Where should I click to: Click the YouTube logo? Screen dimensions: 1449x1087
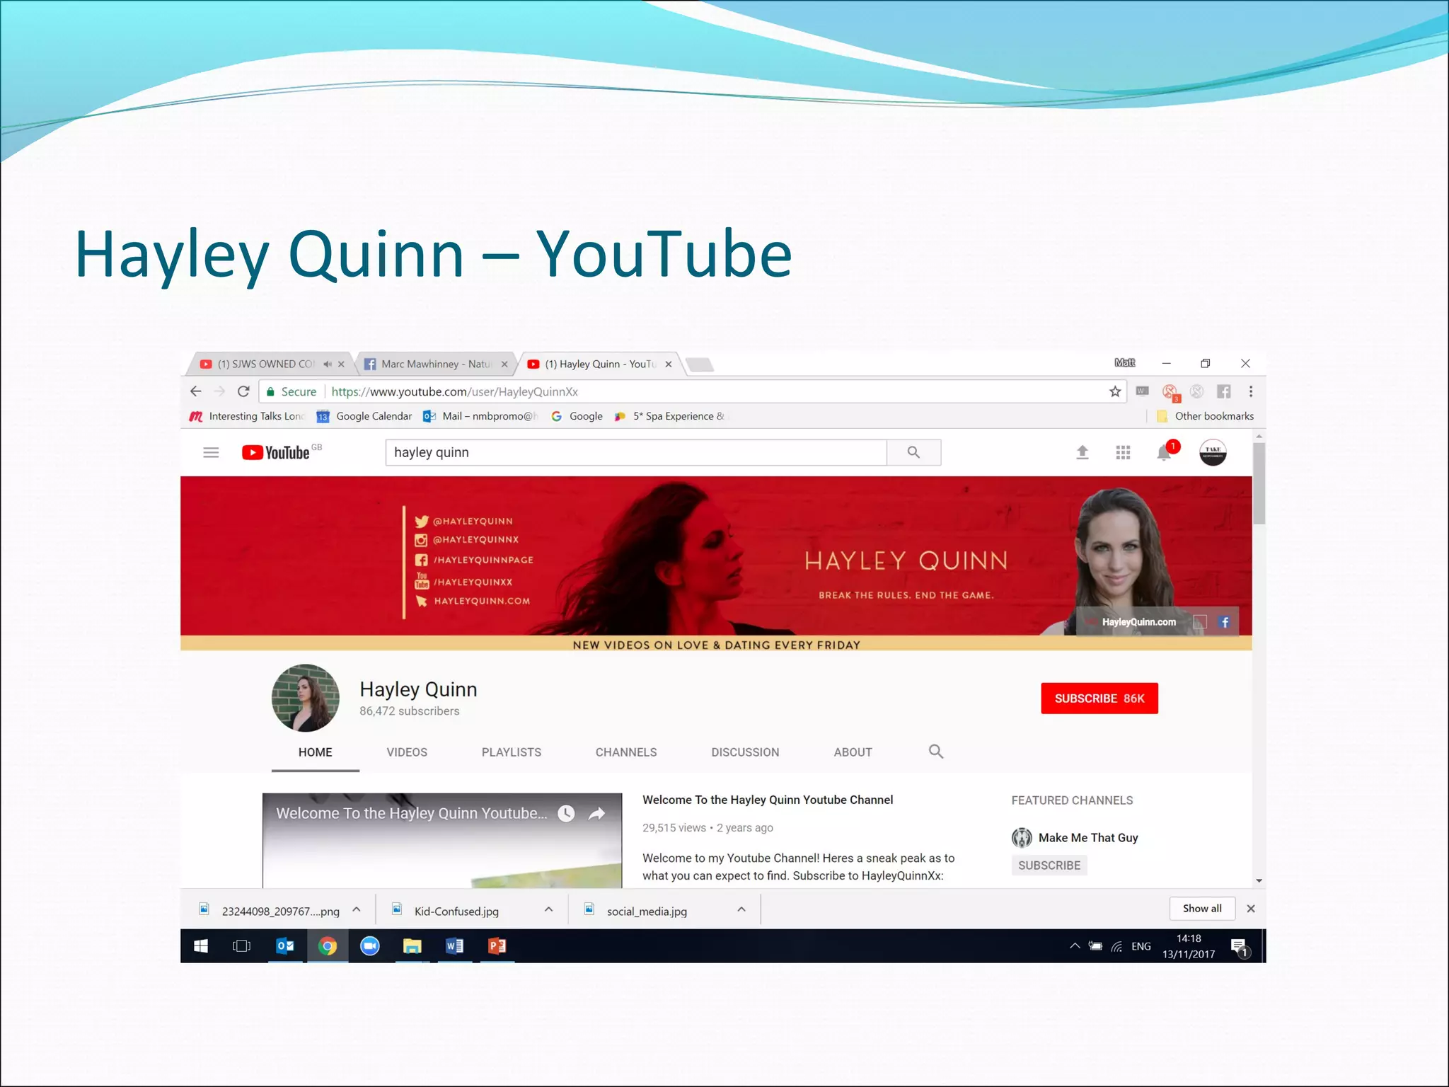pyautogui.click(x=276, y=452)
